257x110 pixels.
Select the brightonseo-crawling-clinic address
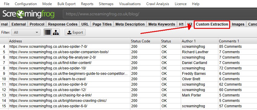pyautogui.click(x=58, y=101)
